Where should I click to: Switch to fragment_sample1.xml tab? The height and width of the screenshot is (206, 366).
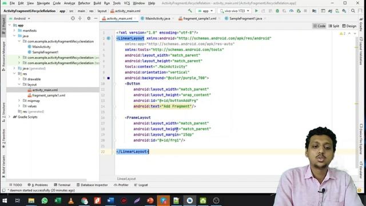(x=200, y=18)
